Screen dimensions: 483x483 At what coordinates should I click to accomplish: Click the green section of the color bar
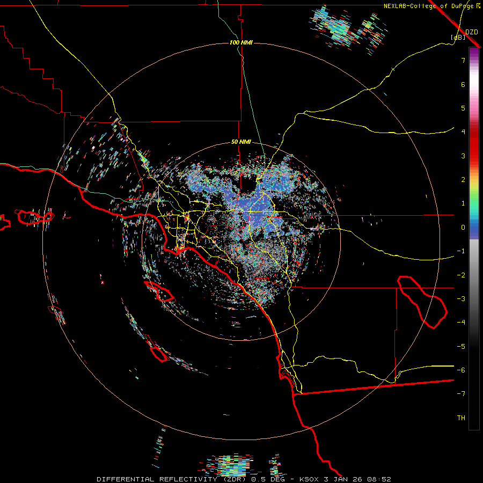coord(474,197)
